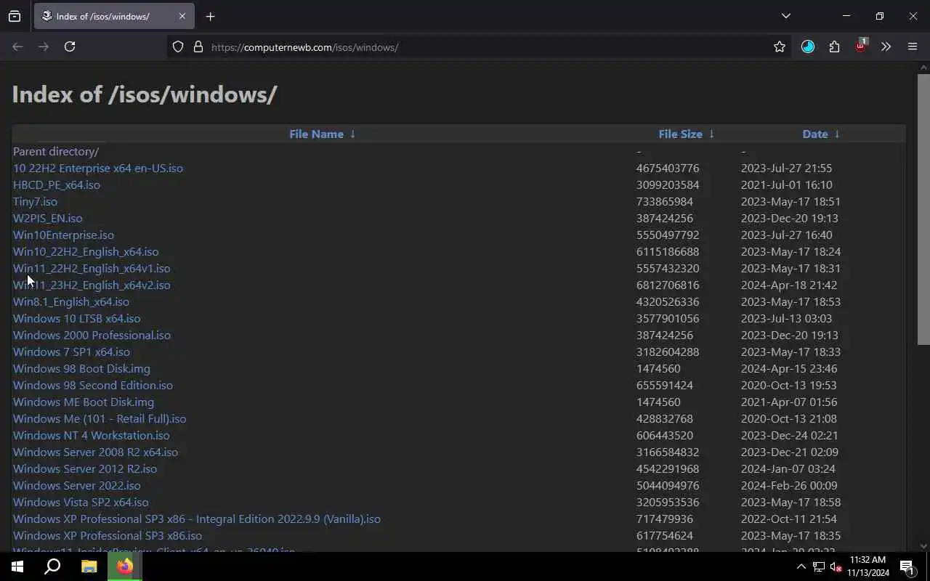Select the date 2024-Apr-18 21:42
The image size is (930, 581).
[x=789, y=285]
